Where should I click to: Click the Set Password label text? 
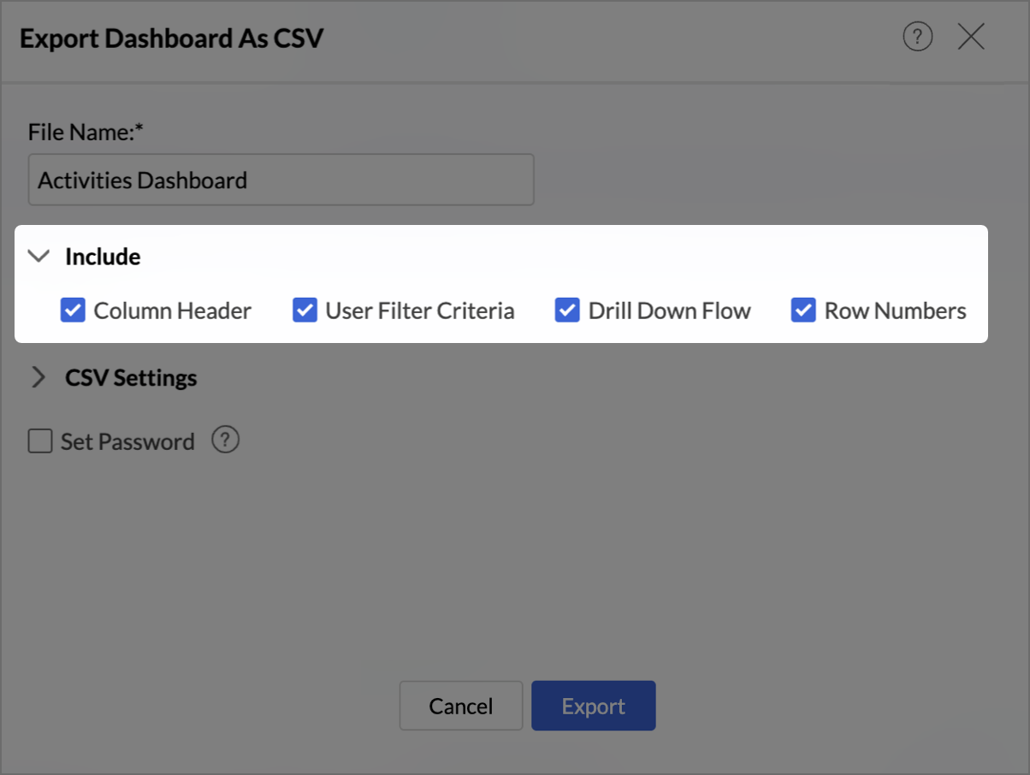point(127,441)
